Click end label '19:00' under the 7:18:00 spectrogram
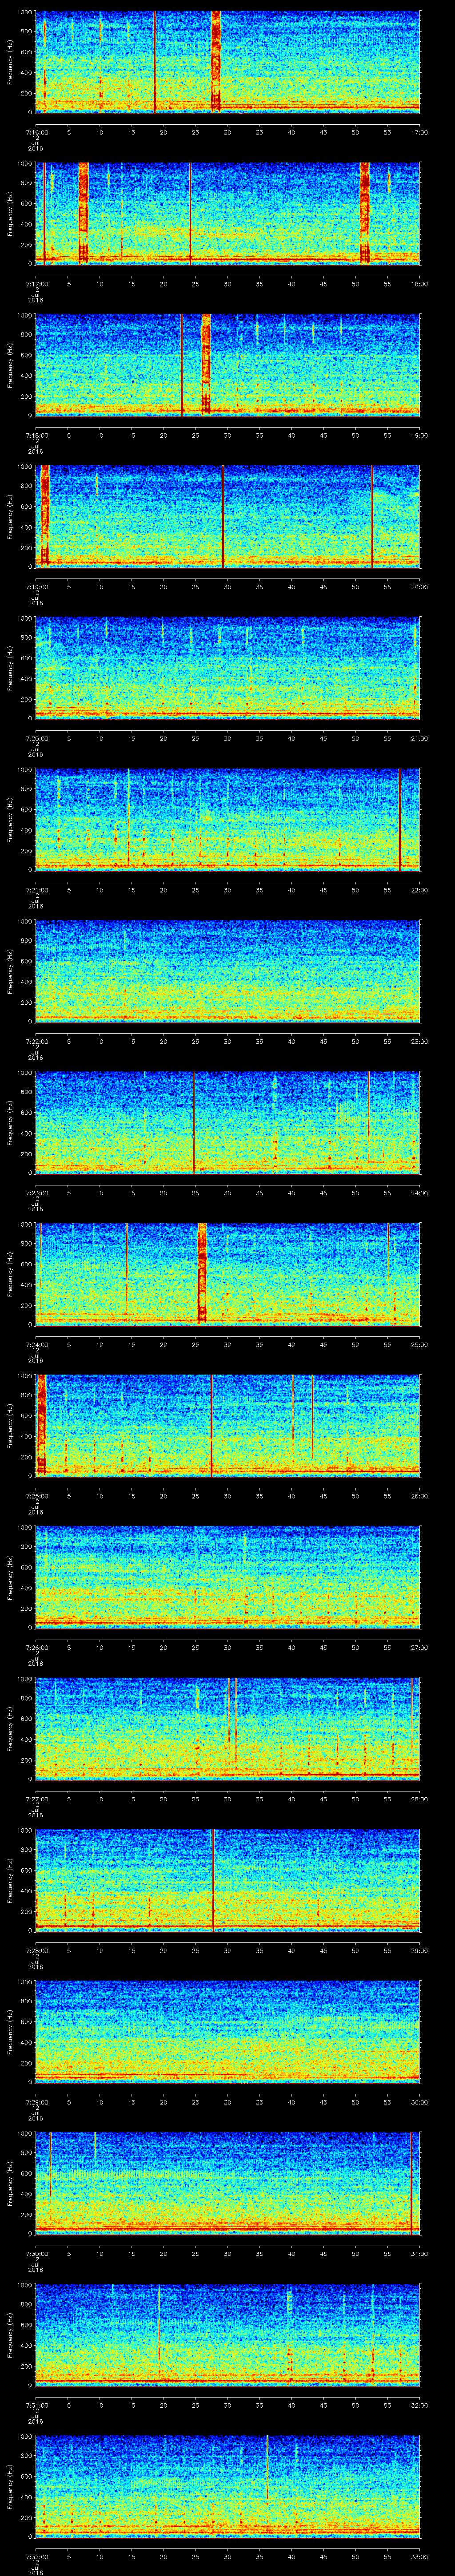The width and height of the screenshot is (455, 2576). pos(419,435)
